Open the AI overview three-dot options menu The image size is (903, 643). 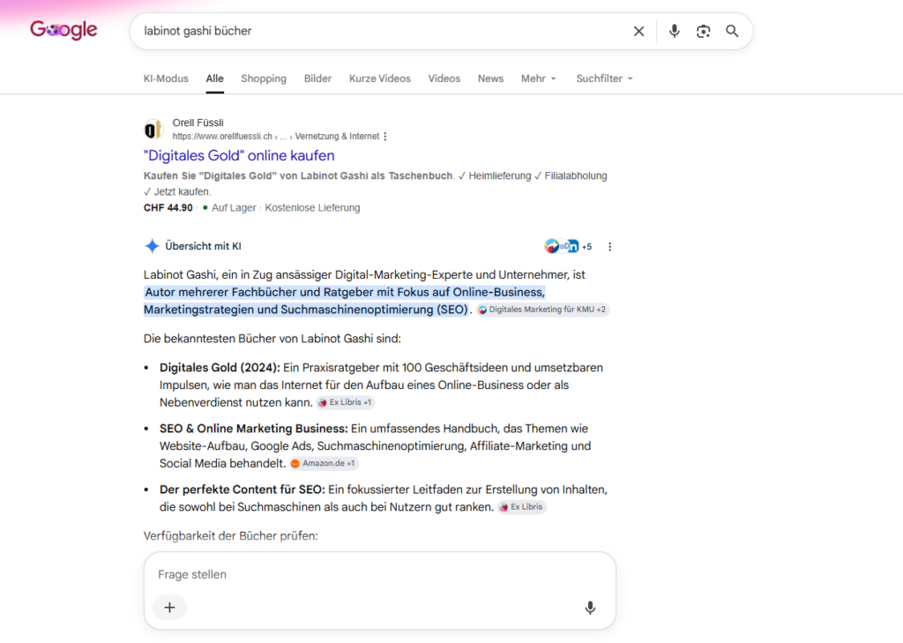click(x=610, y=247)
